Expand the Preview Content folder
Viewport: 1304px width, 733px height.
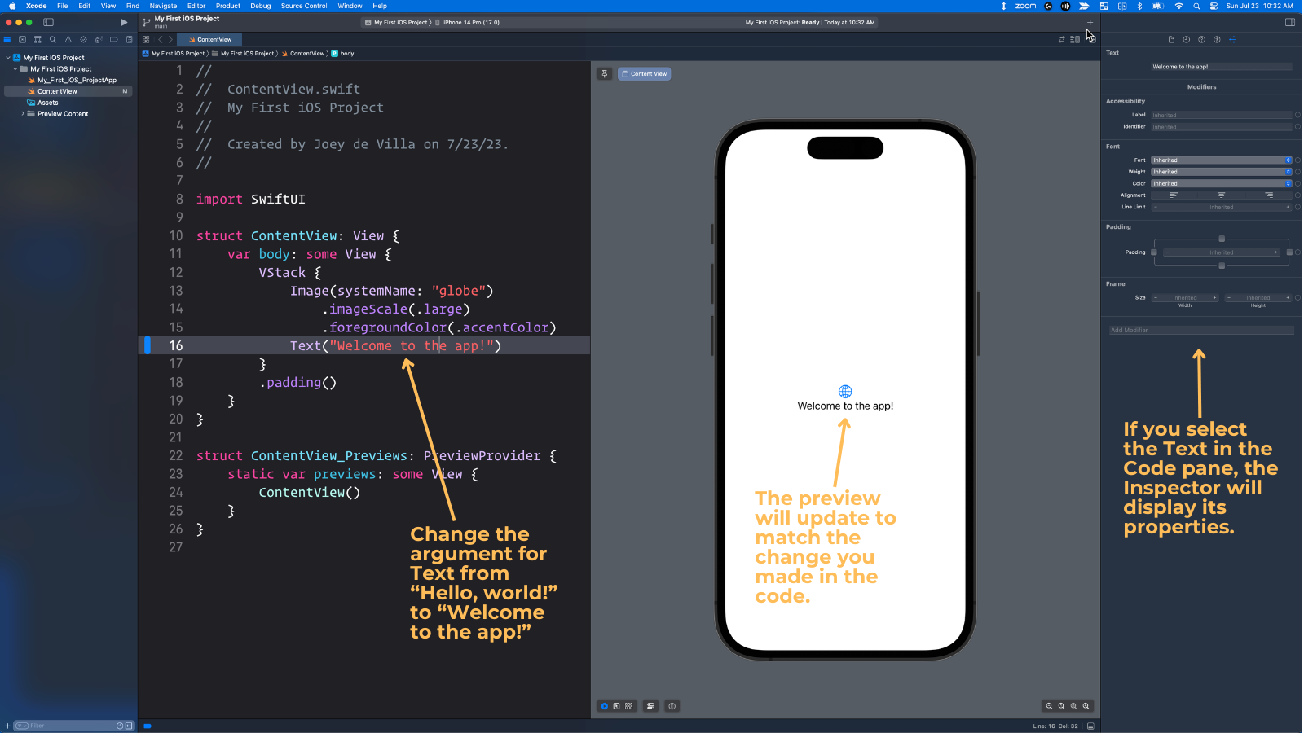[x=23, y=114]
